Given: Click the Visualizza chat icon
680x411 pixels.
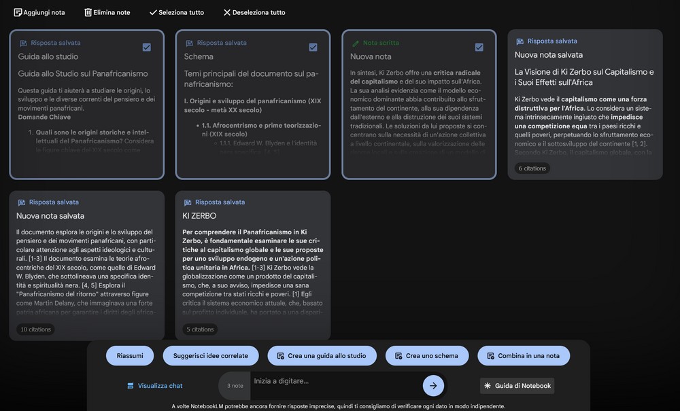Looking at the screenshot, I should (x=131, y=386).
